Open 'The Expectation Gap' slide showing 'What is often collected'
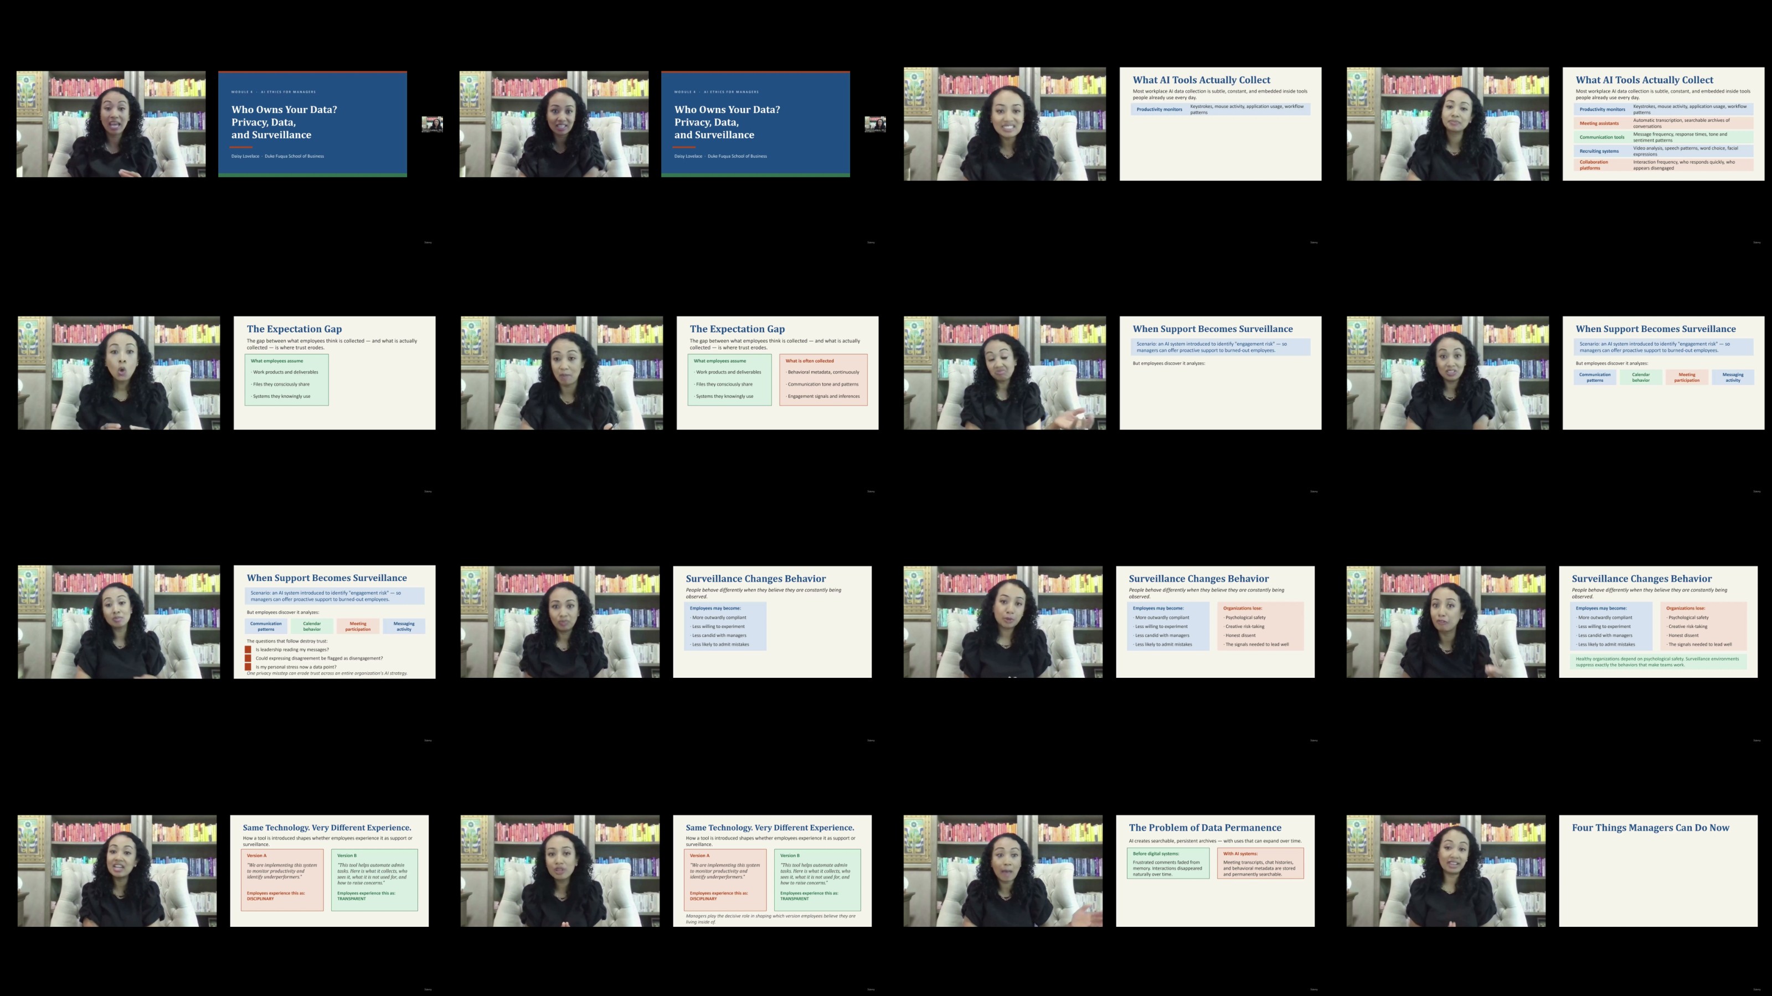The width and height of the screenshot is (1772, 996). pyautogui.click(x=777, y=372)
